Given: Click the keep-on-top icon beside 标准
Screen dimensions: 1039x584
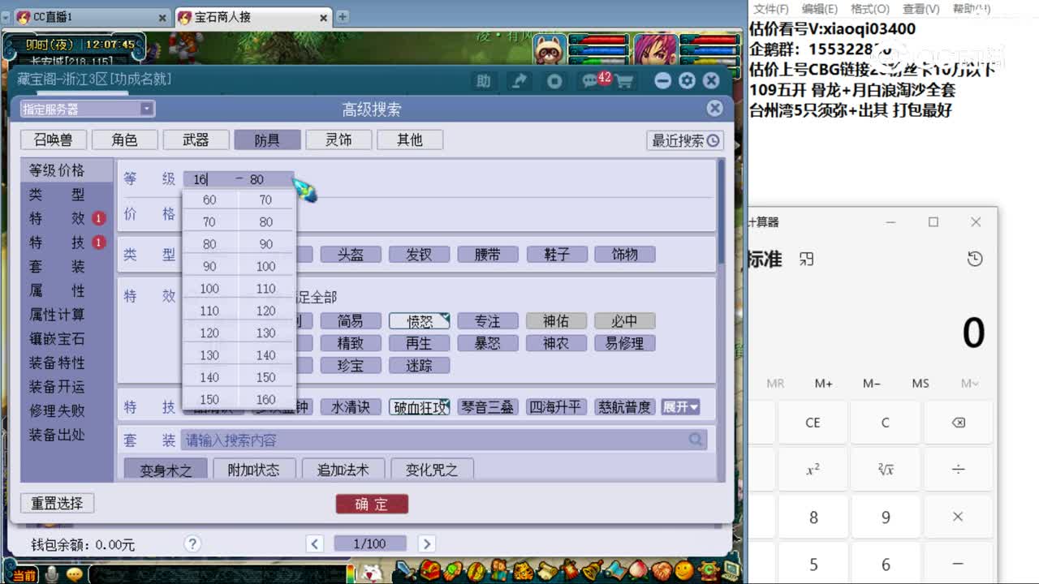Looking at the screenshot, I should pyautogui.click(x=806, y=258).
